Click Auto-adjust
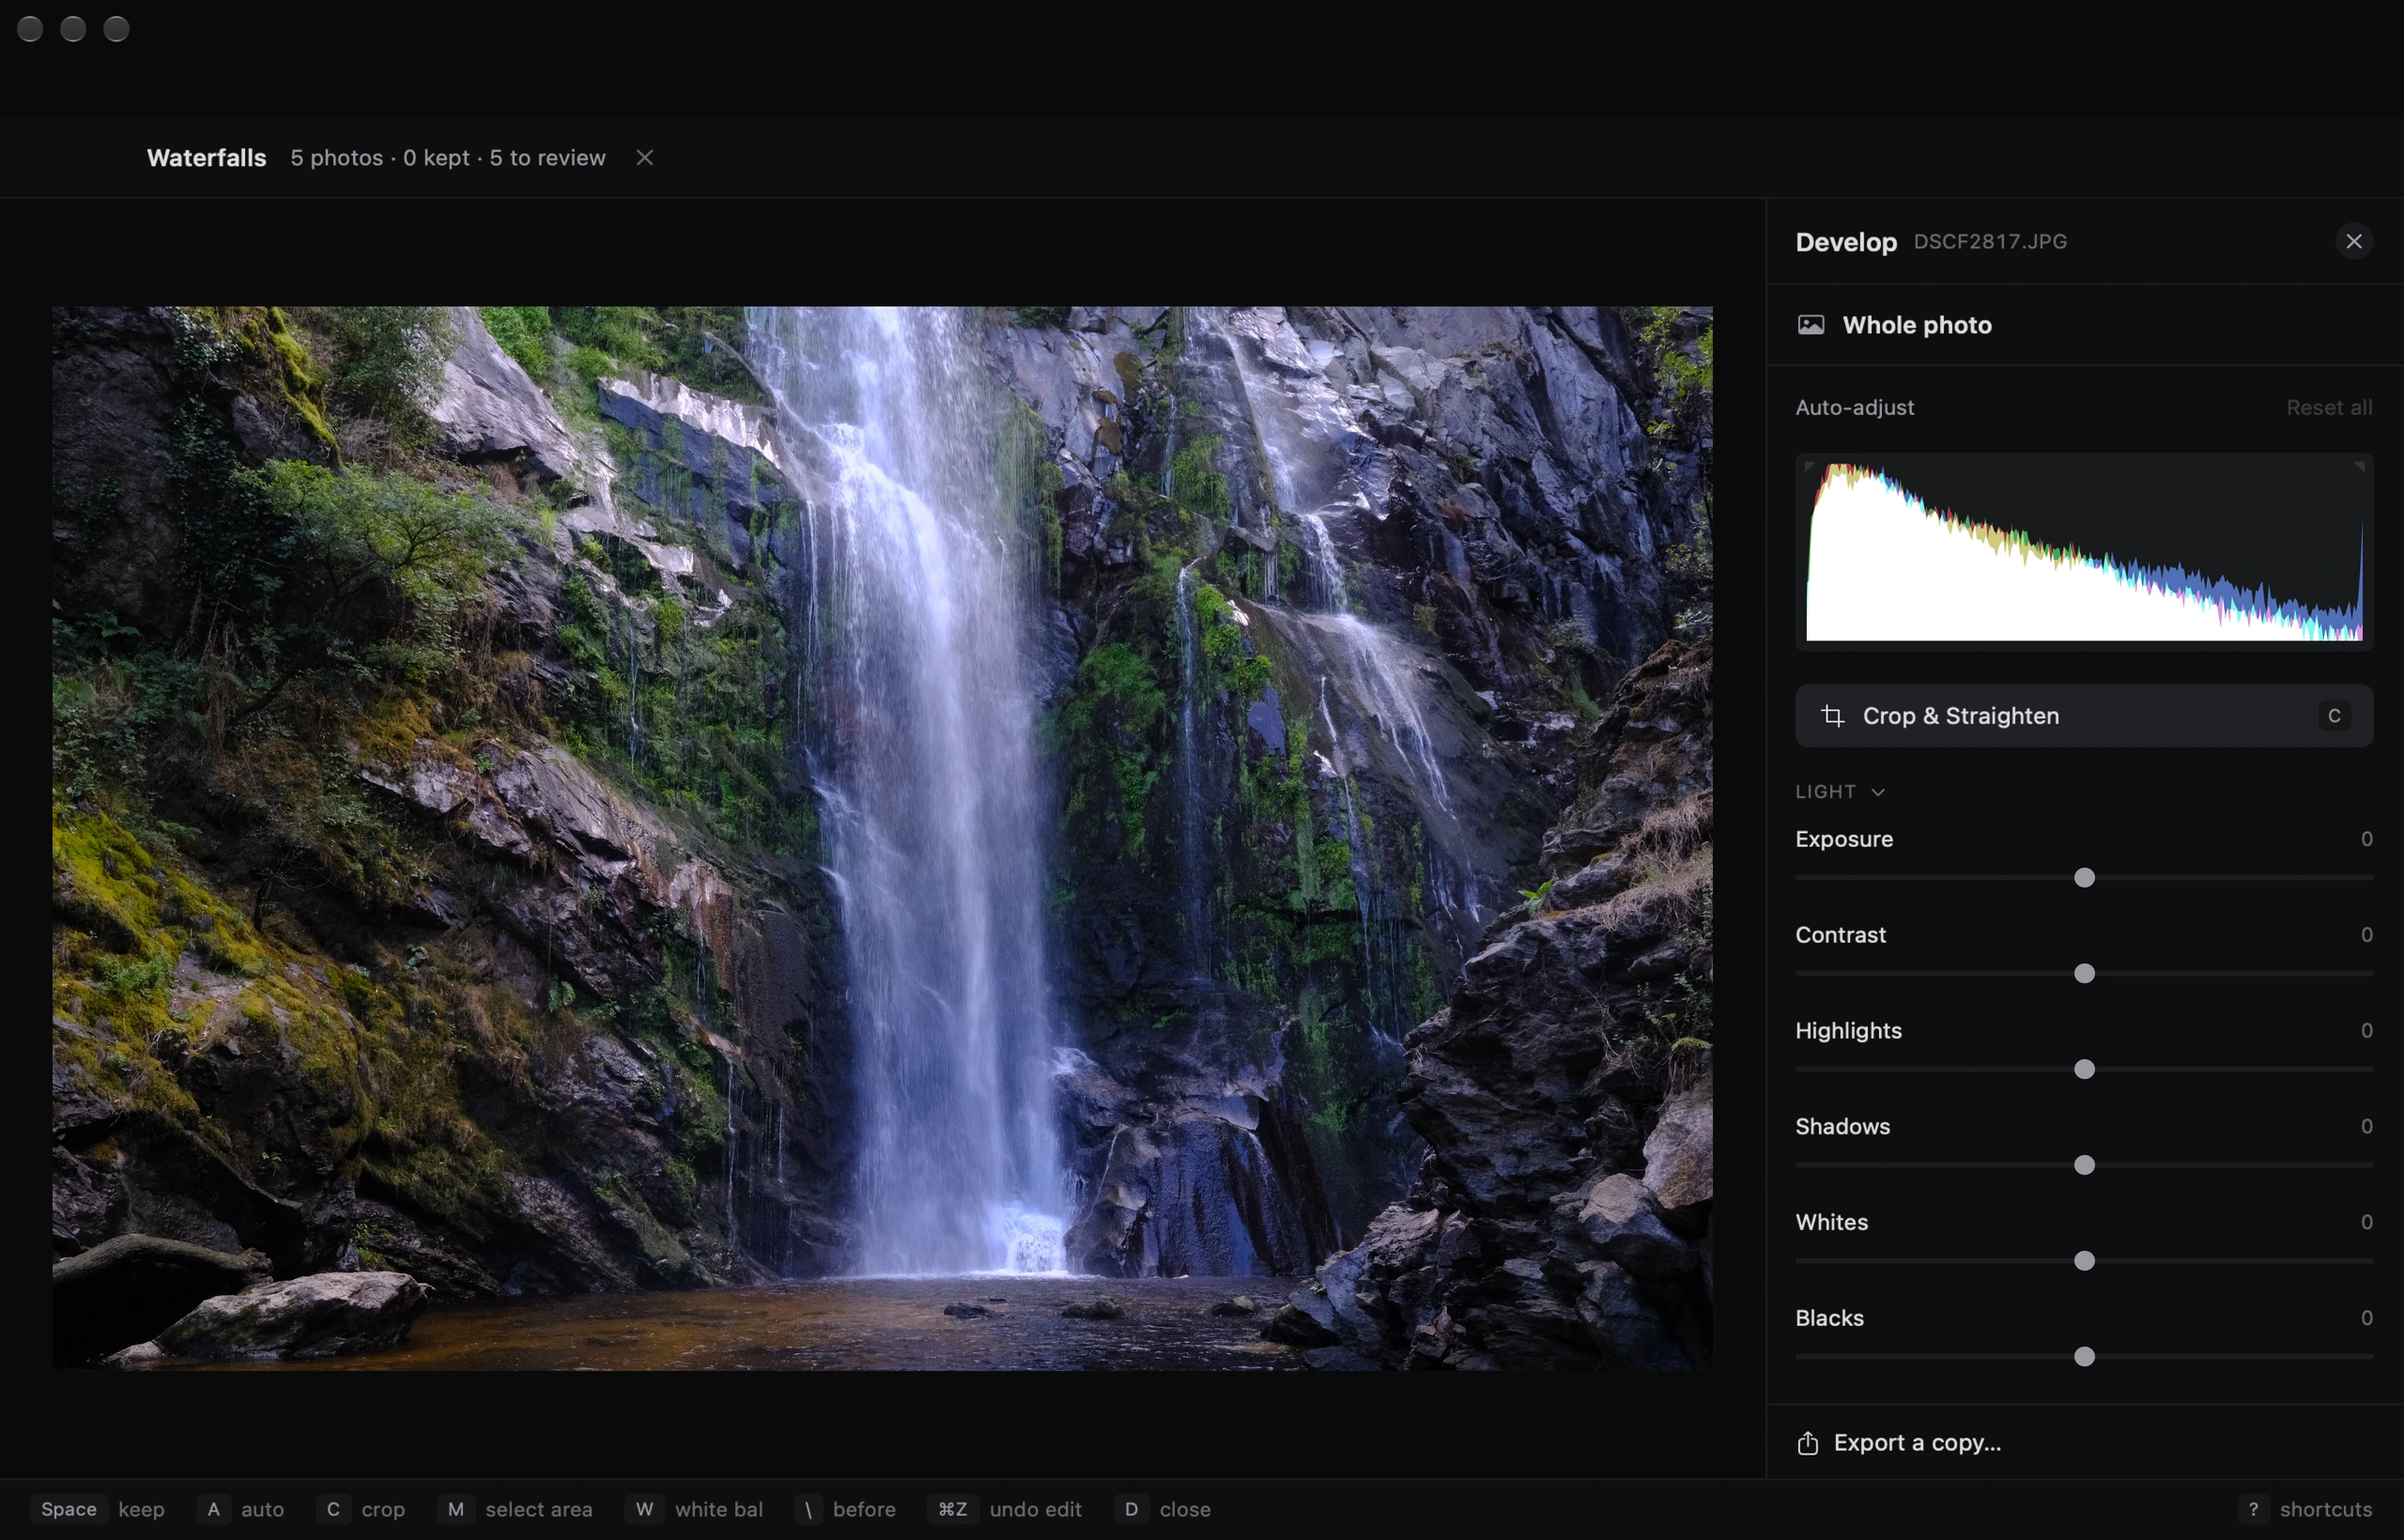This screenshot has width=2404, height=1540. click(x=1854, y=408)
